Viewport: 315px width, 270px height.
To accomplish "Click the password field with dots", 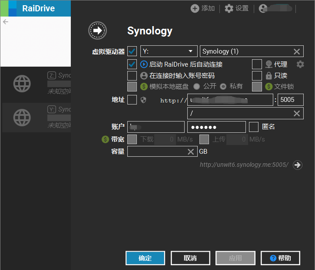I will 216,127.
